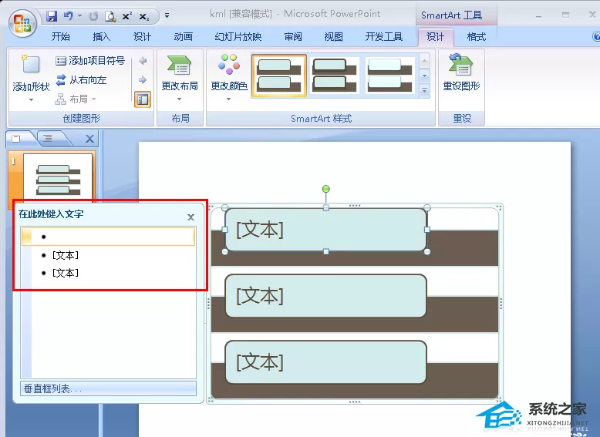This screenshot has height=437, width=600.
Task: Open the 审阅 ribbon tab
Action: (x=293, y=37)
